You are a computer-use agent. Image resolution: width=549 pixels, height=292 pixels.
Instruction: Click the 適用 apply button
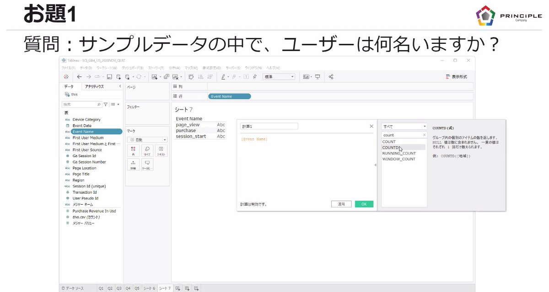341,204
